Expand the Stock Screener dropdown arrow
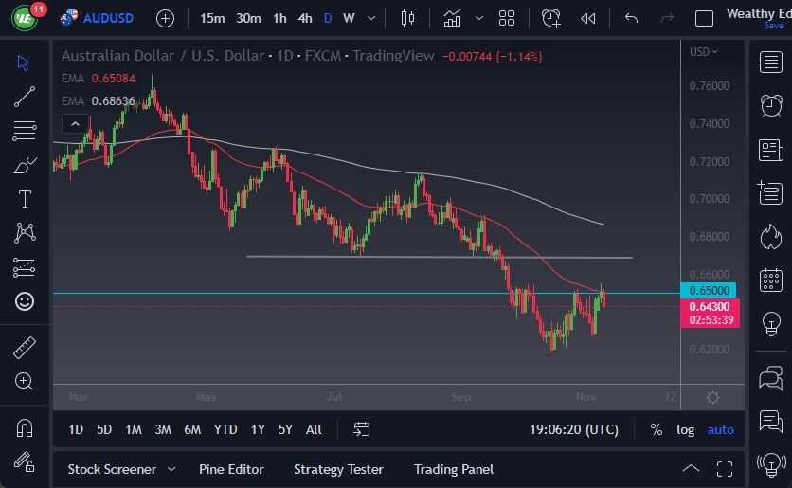The width and height of the screenshot is (792, 488). (x=171, y=469)
